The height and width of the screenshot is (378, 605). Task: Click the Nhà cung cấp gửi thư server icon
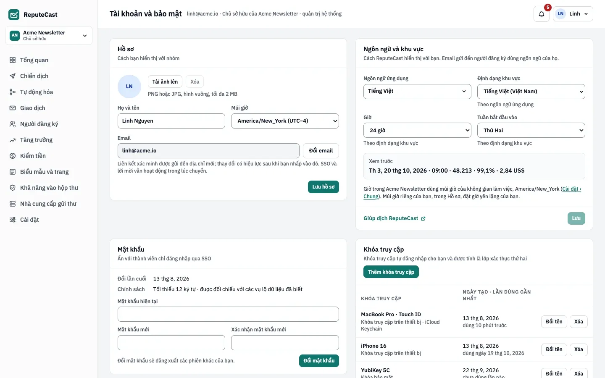coord(13,204)
